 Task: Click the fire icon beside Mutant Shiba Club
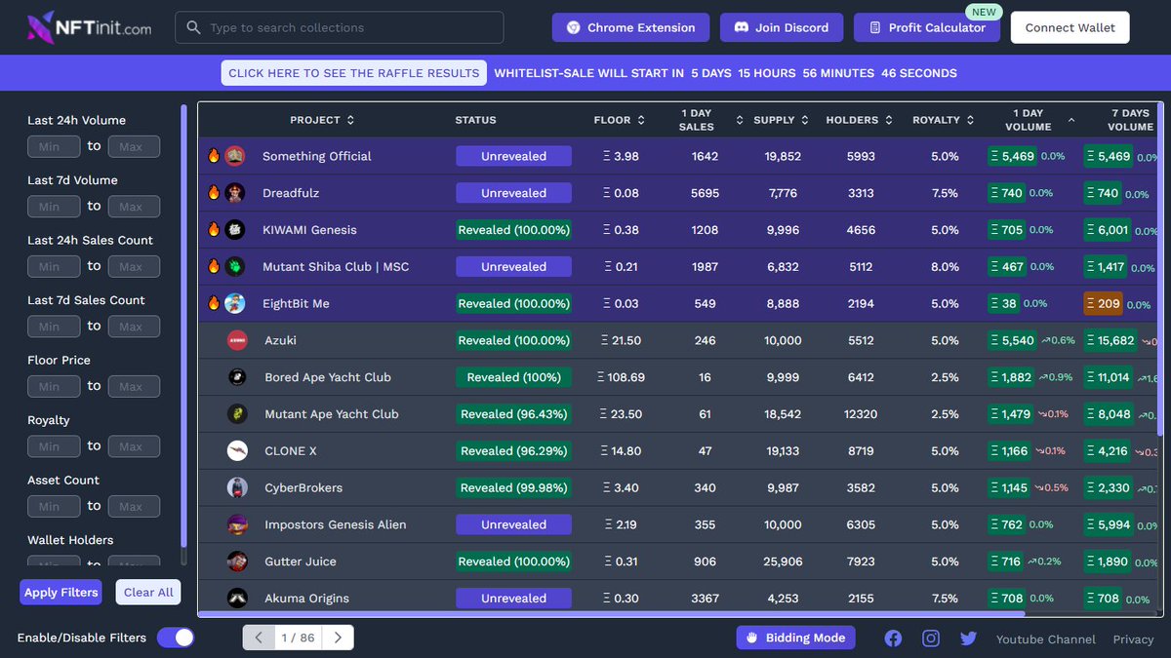pos(214,266)
